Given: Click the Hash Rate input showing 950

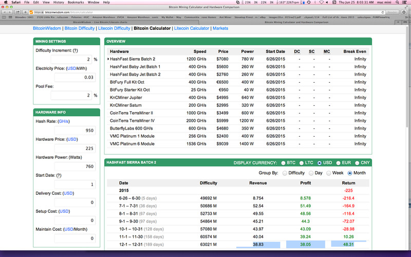Looking at the screenshot, I should (75, 131).
